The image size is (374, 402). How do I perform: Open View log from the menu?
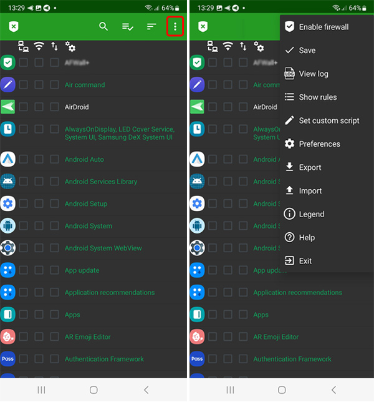click(327, 74)
